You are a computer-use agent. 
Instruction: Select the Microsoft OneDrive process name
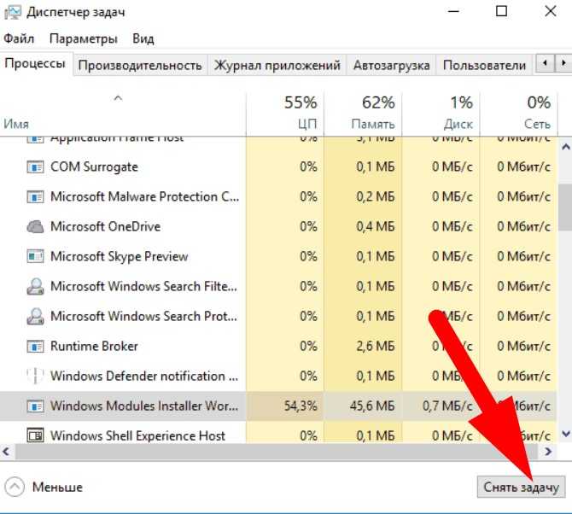coord(105,226)
